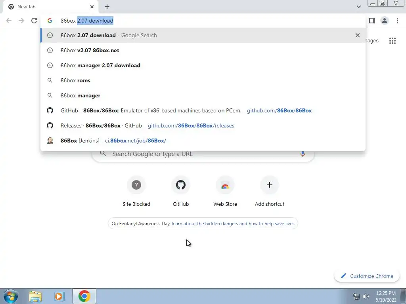Open the tab search dropdown chevron
The image size is (406, 304).
point(358,7)
